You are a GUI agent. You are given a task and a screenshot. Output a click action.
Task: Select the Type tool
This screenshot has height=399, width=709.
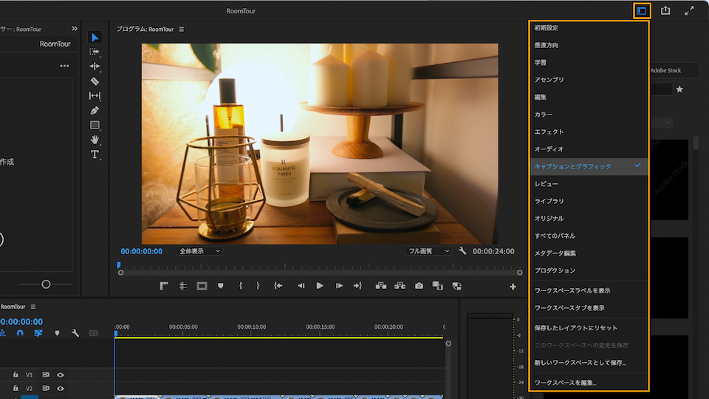click(x=95, y=154)
